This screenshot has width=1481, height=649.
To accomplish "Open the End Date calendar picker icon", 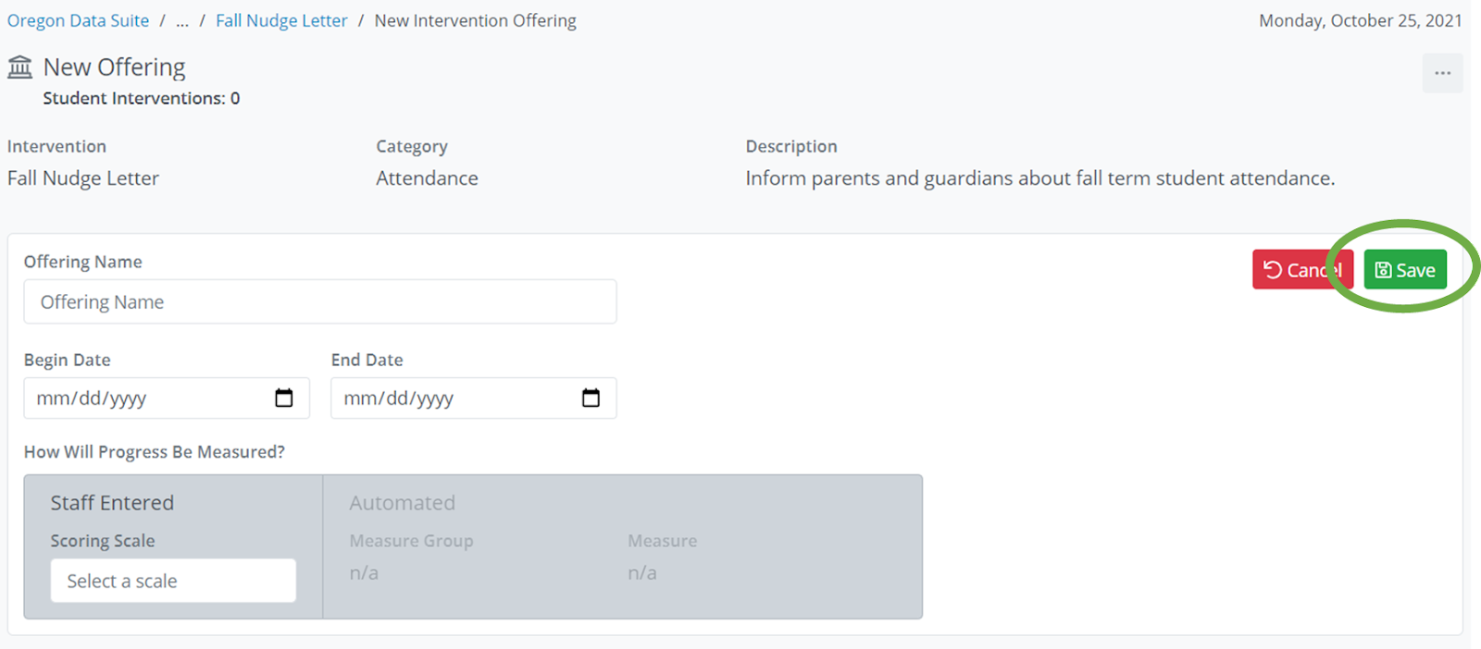I will [x=591, y=398].
